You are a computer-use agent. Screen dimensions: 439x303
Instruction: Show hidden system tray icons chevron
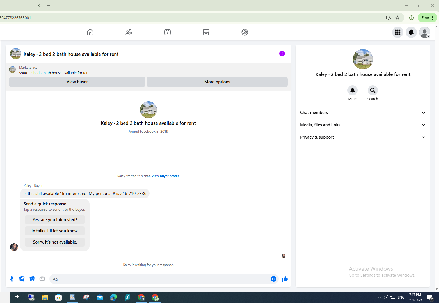379,297
